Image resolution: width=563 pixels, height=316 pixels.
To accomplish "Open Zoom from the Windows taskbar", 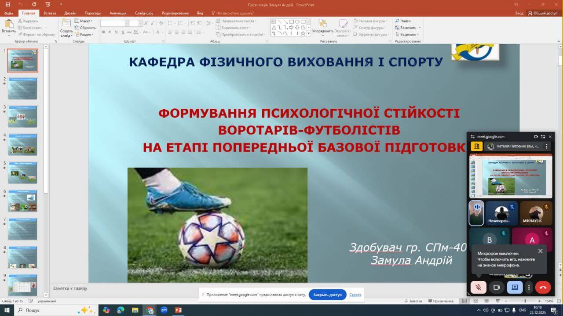I will [x=164, y=310].
